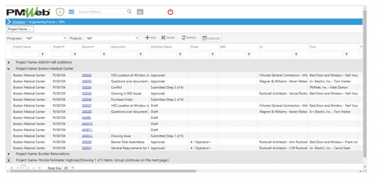Viewport: 377px width, 180px height.
Task: Click the Workflow Status filter funnel icon
Action: click(x=180, y=55)
